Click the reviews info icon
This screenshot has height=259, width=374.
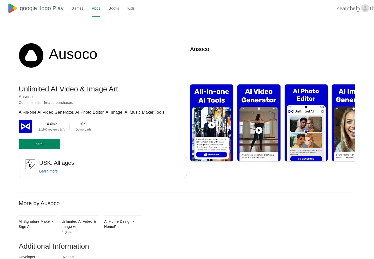click(x=63, y=129)
